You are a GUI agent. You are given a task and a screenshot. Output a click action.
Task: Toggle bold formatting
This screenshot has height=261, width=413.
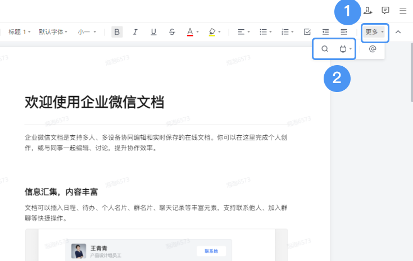click(117, 32)
